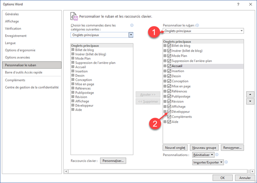Expand Aide node in the right ribbon list

pyautogui.click(x=165, y=122)
